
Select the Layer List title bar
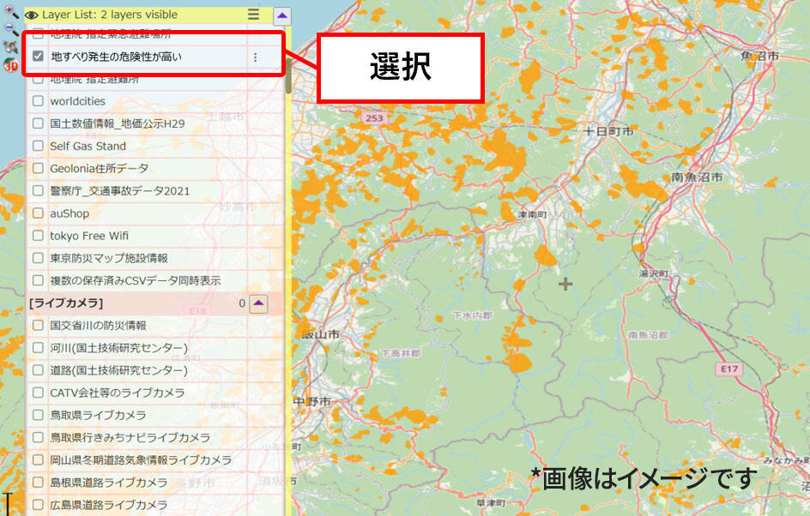pos(129,15)
